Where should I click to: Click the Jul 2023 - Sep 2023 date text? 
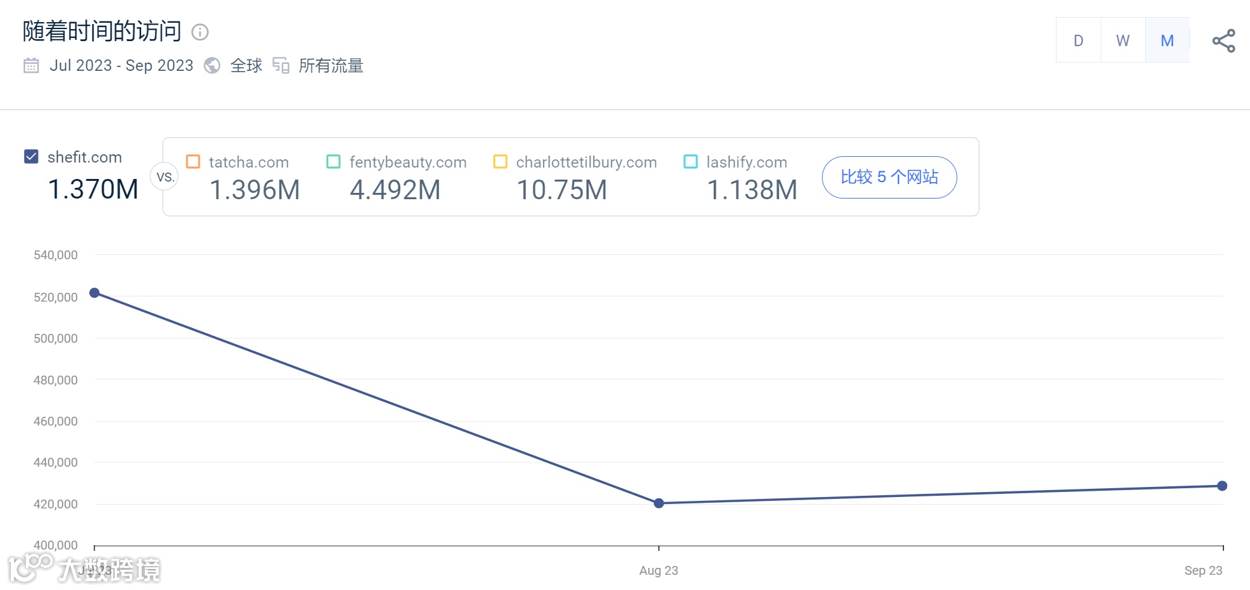click(x=121, y=66)
